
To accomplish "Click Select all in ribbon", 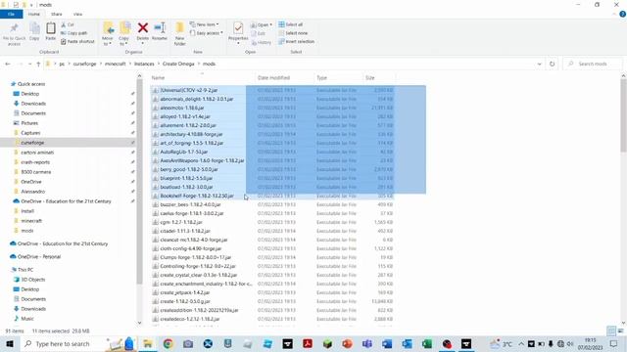I will pyautogui.click(x=291, y=24).
